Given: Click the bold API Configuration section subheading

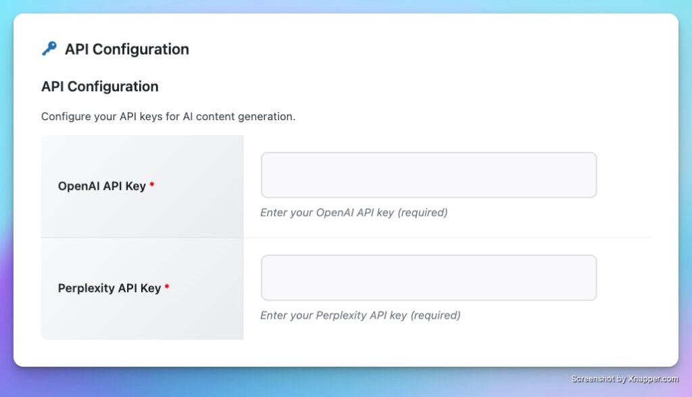Looking at the screenshot, I should point(100,86).
